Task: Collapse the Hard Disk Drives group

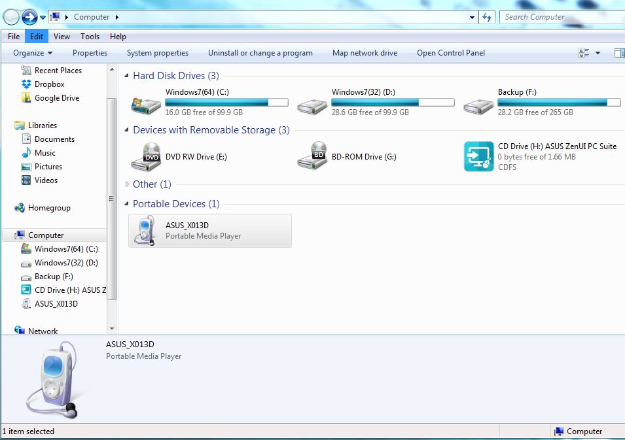Action: (x=126, y=76)
